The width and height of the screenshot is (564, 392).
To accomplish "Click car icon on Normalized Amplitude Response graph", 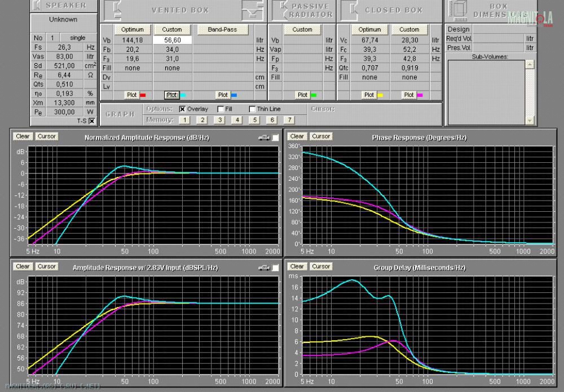I will click(x=263, y=137).
